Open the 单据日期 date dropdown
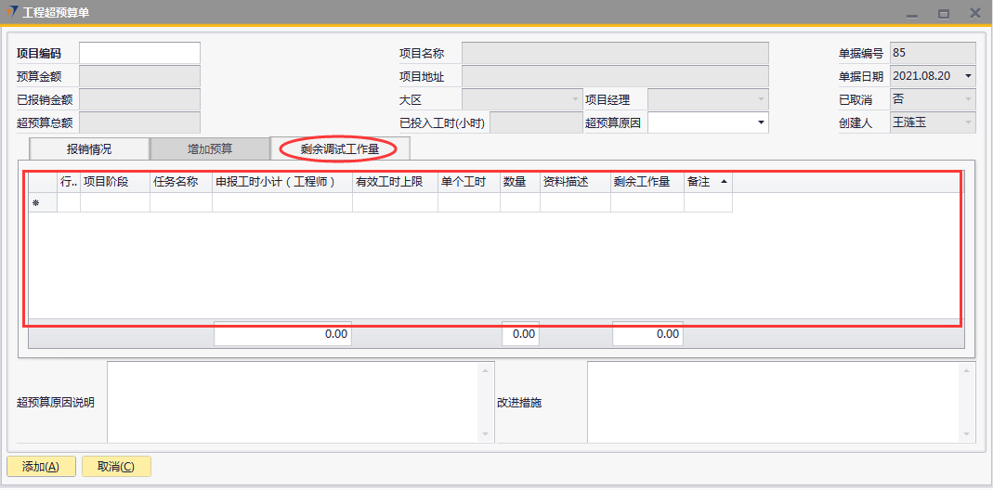The width and height of the screenshot is (993, 490). tap(968, 76)
